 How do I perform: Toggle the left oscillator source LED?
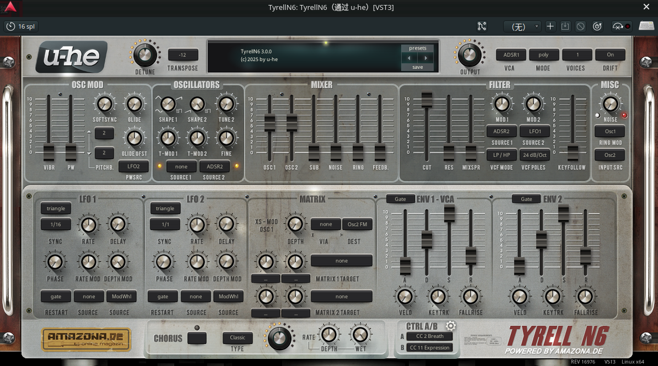tap(160, 166)
